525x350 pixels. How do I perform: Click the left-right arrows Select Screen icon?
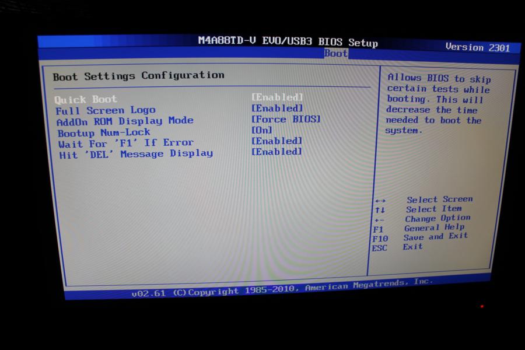[380, 201]
